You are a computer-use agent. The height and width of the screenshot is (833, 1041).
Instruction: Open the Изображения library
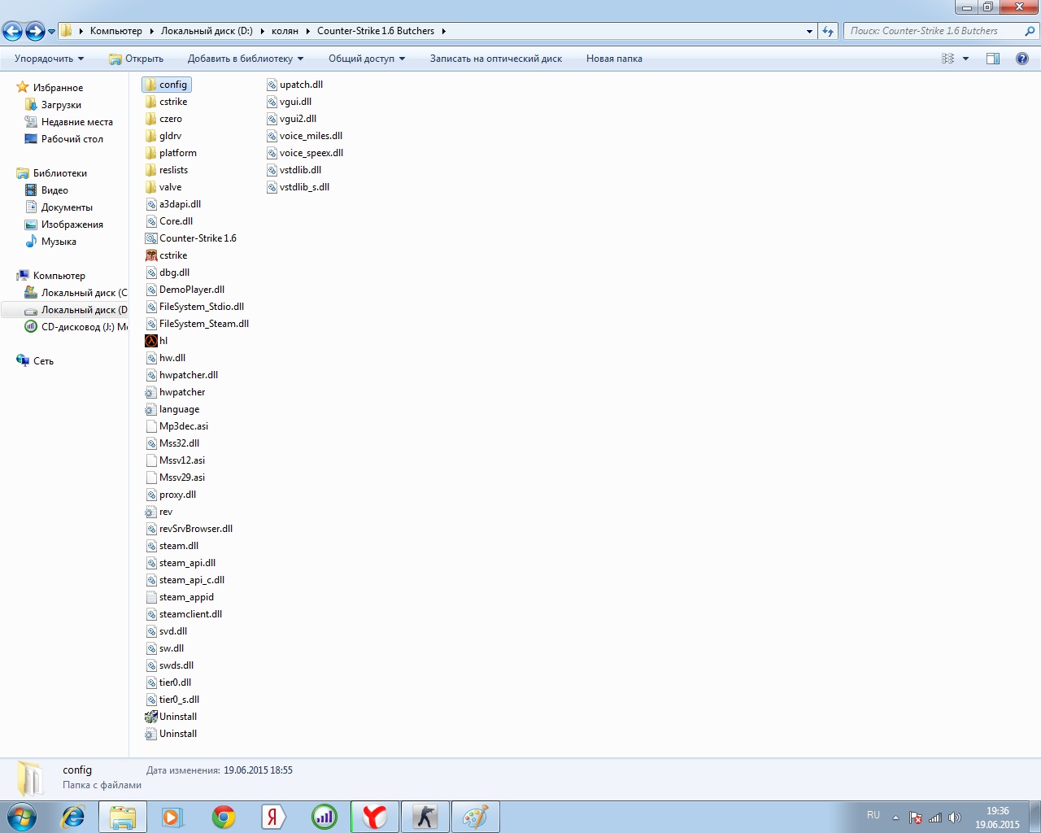72,225
